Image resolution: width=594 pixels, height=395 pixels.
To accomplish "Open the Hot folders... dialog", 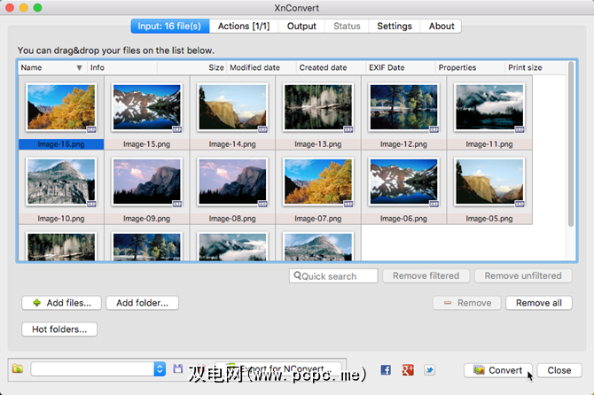I will click(x=59, y=329).
